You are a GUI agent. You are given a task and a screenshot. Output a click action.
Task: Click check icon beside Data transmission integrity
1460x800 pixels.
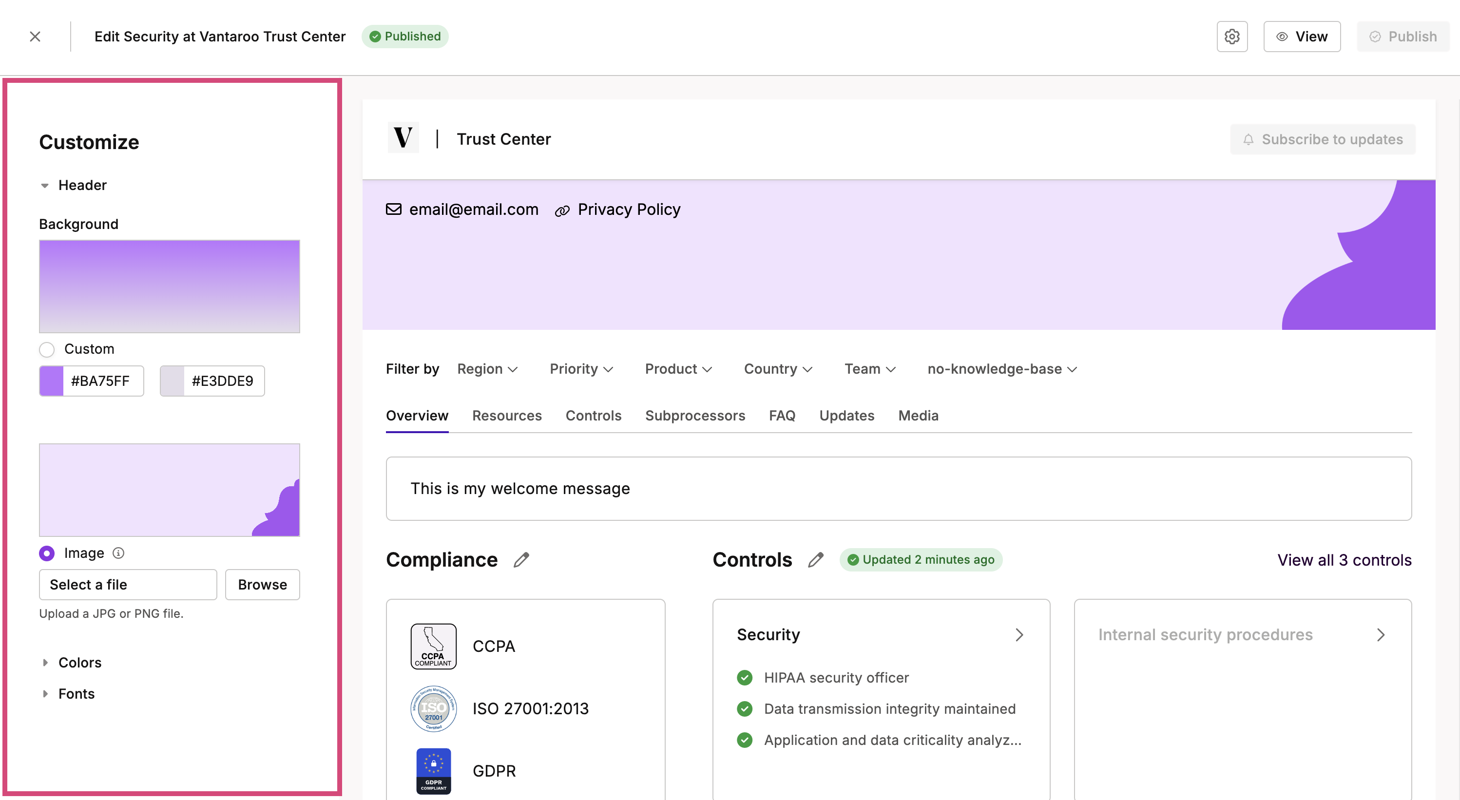[x=745, y=709]
